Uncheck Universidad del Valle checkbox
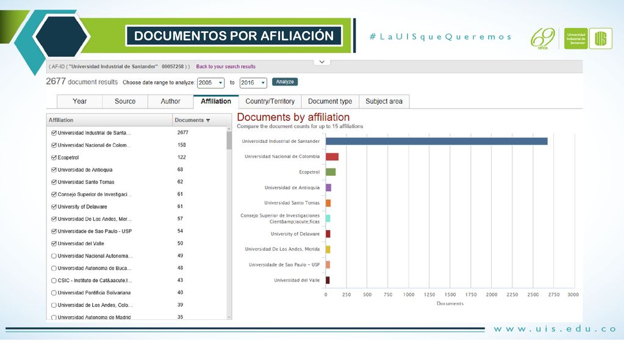 pos(54,244)
